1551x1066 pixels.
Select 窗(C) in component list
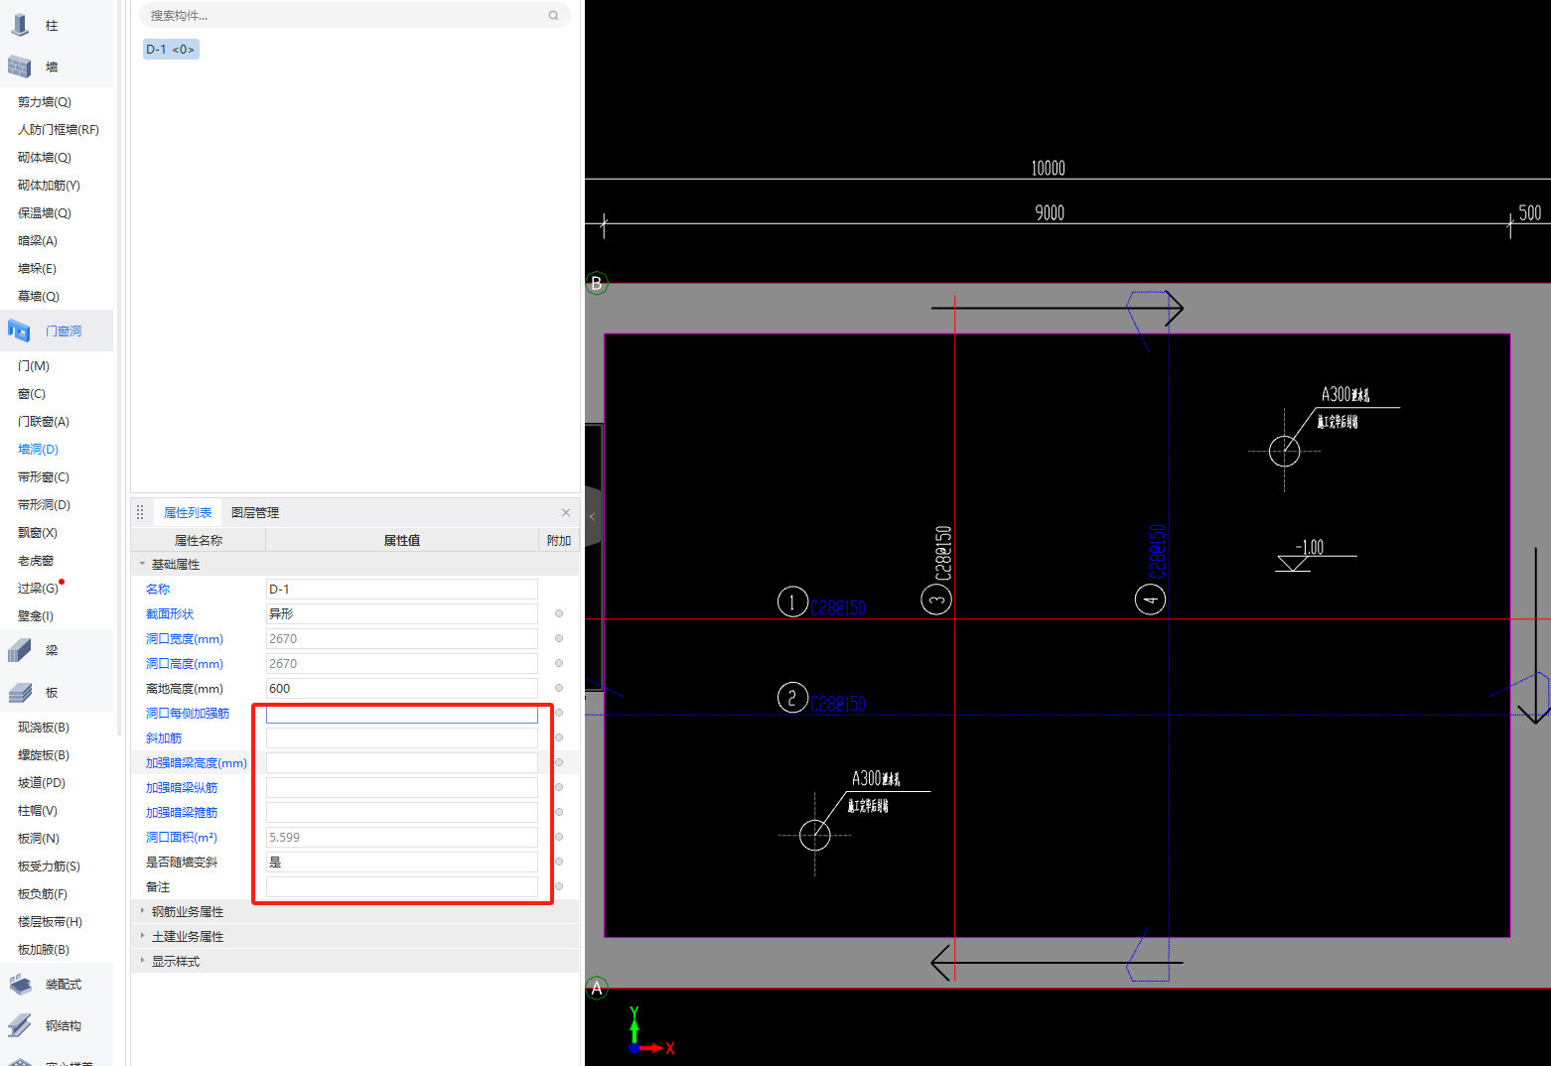[x=32, y=393]
